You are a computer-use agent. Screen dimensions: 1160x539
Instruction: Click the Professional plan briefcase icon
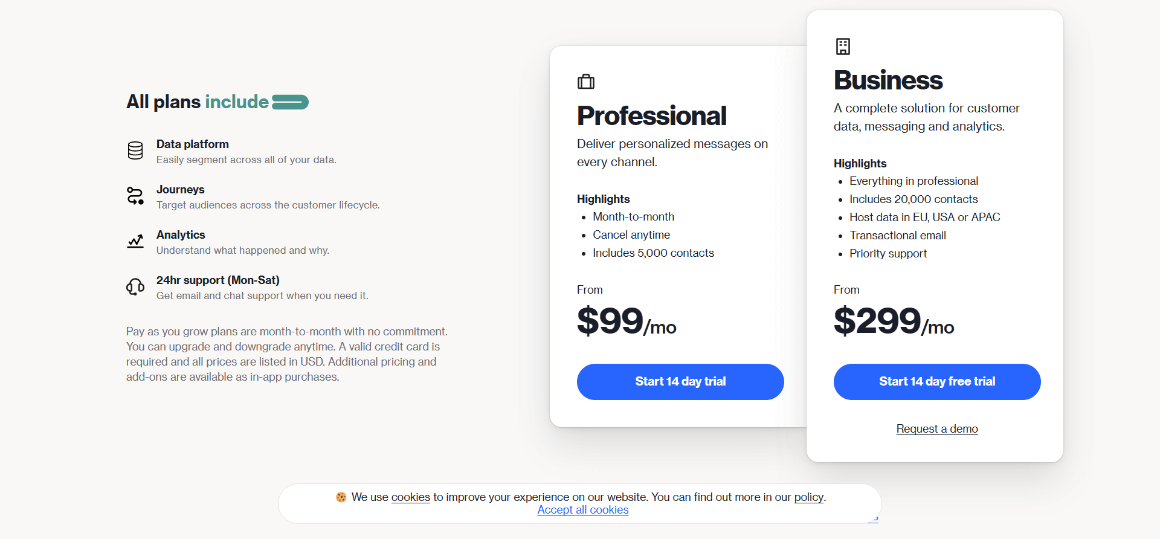click(586, 82)
